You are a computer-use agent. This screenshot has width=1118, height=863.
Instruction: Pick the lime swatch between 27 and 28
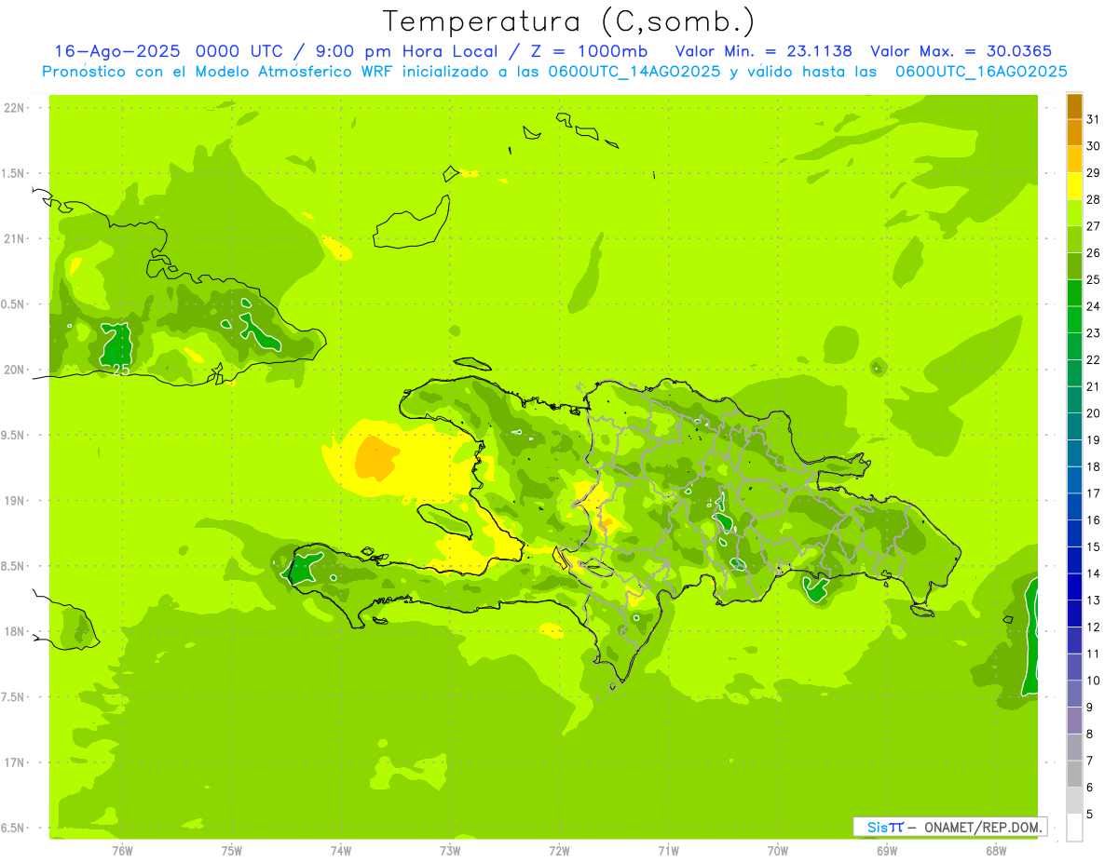click(x=1074, y=213)
